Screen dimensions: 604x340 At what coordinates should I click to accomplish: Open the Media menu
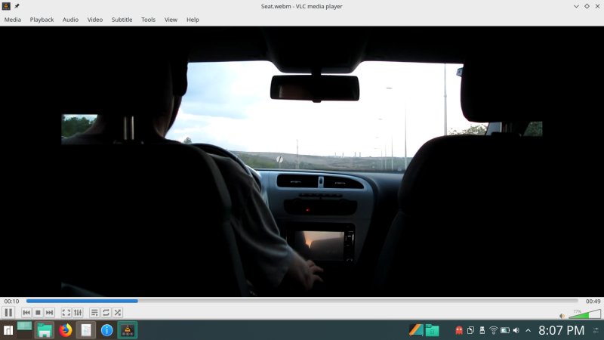(x=12, y=20)
